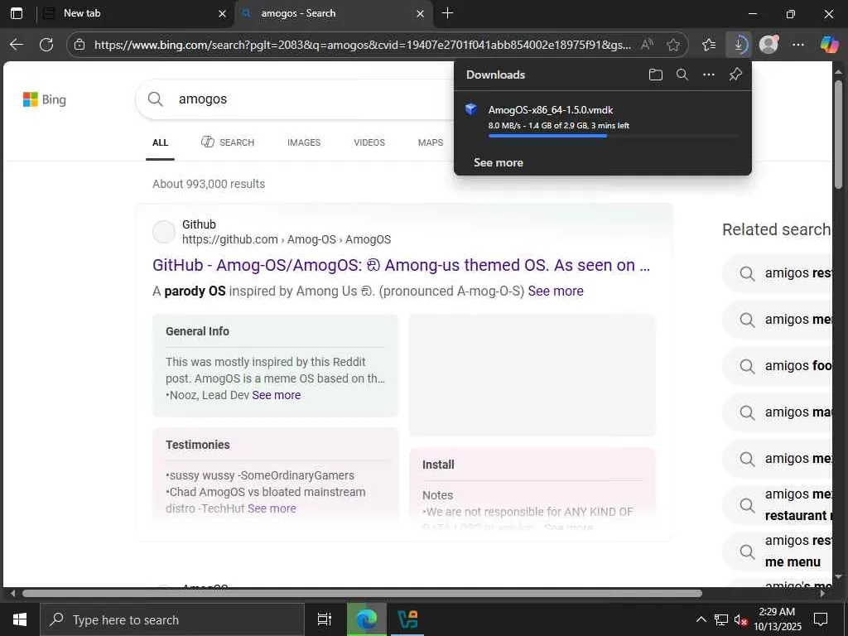Add page to favorites star
This screenshot has height=636, width=848.
coord(672,45)
